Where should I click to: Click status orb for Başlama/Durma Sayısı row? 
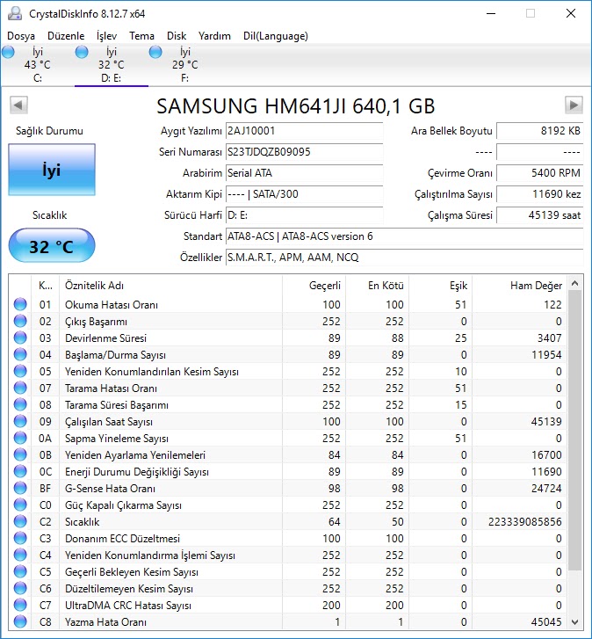tap(20, 354)
